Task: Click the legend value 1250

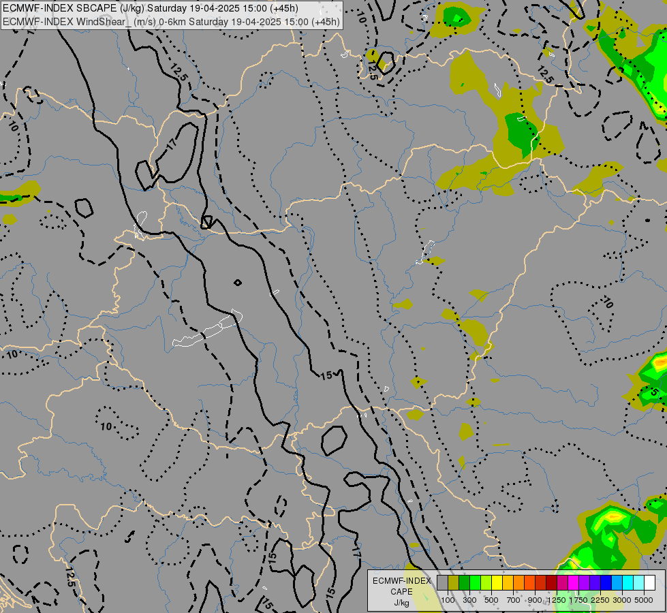Action: tap(557, 600)
